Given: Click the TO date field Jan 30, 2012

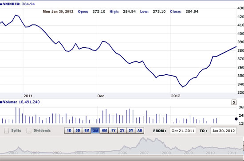Looking at the screenshot, I should tap(224, 130).
